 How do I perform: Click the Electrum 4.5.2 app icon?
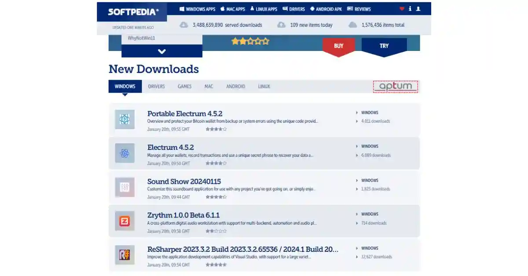125,153
